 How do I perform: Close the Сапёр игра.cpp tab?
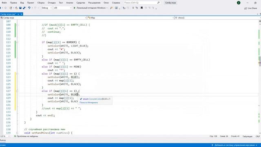(x=21, y=14)
